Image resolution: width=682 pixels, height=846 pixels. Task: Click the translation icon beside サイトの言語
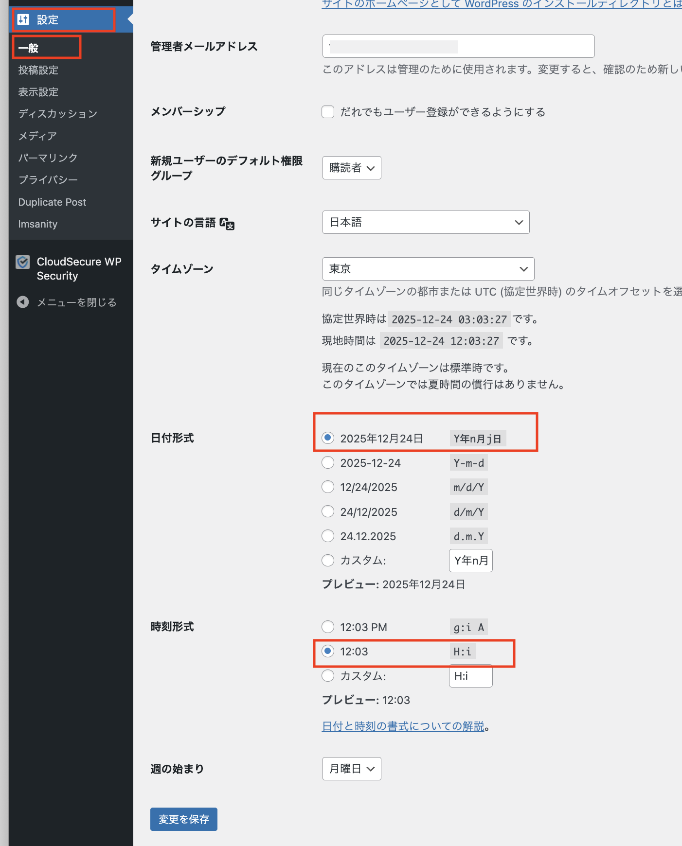pos(227,224)
